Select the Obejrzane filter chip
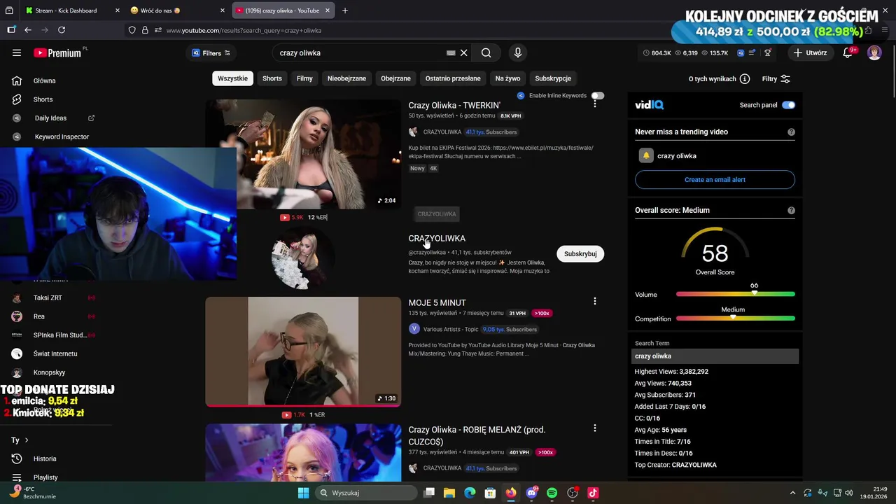The width and height of the screenshot is (896, 504). click(395, 78)
